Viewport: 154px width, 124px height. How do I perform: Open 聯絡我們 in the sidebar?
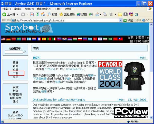point(15,98)
